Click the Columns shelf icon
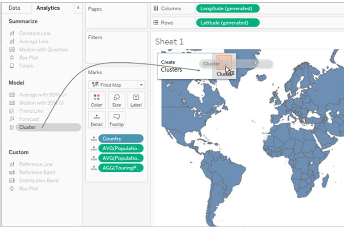344x230 pixels. pyautogui.click(x=156, y=8)
